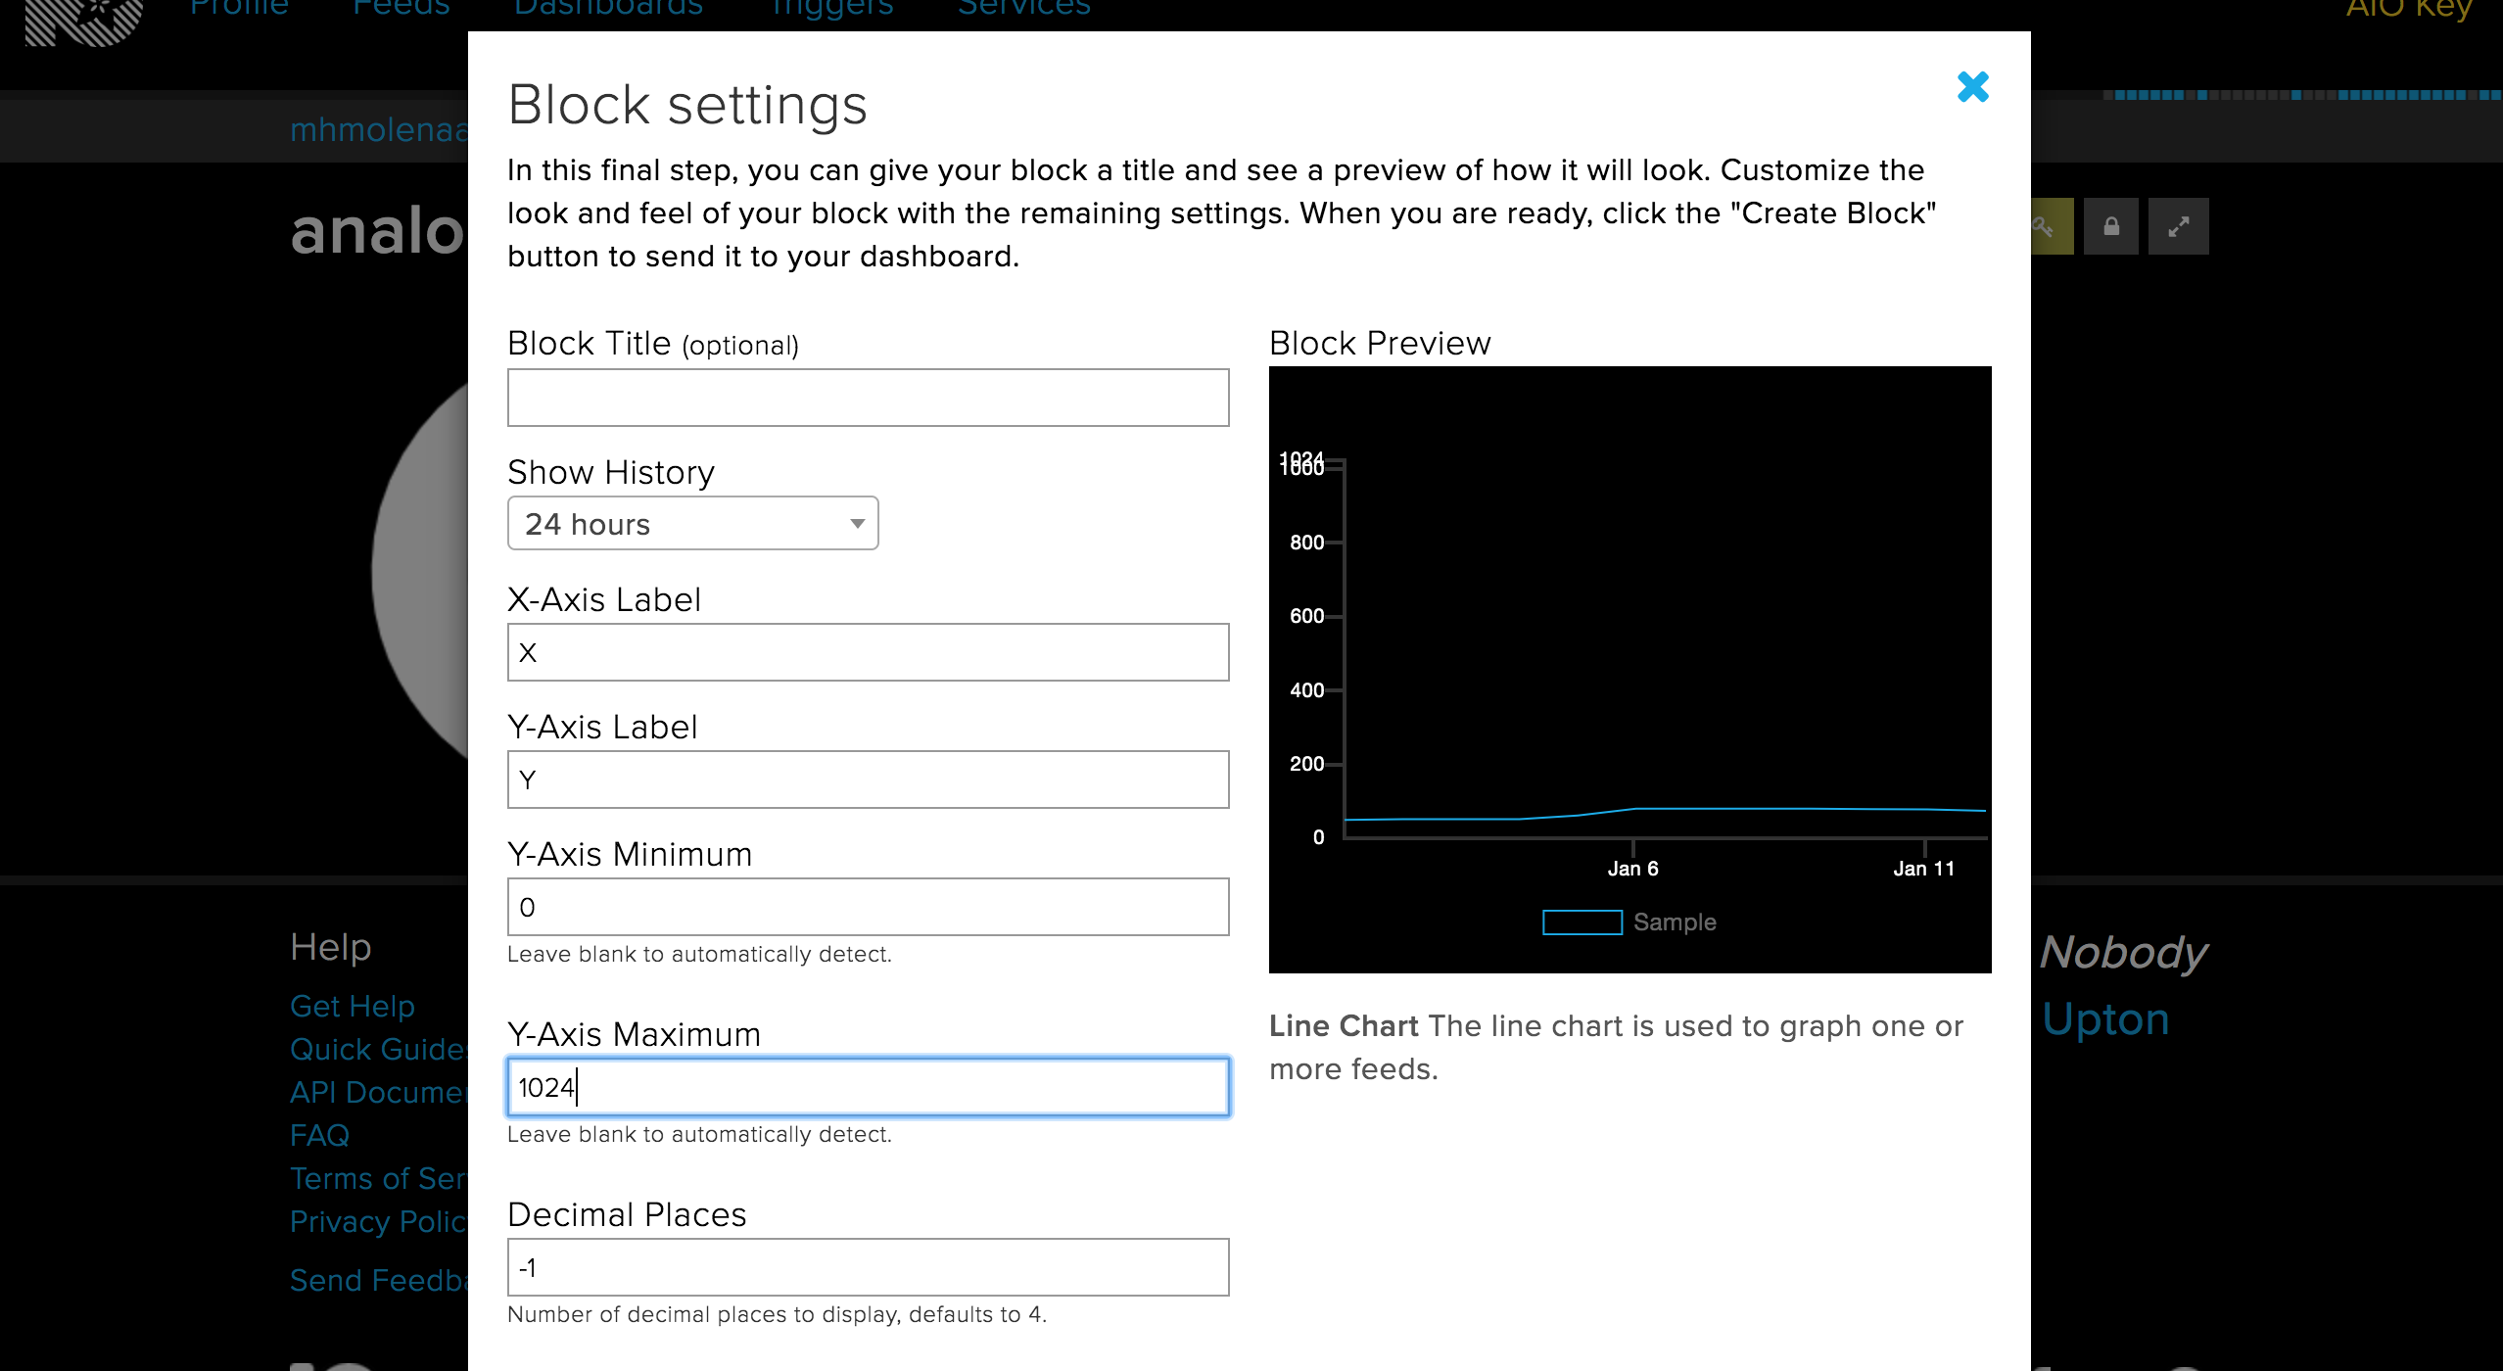Screen dimensions: 2503x1371
Task: Click the mhmolenaar breadcrumb link
Action: tap(379, 129)
